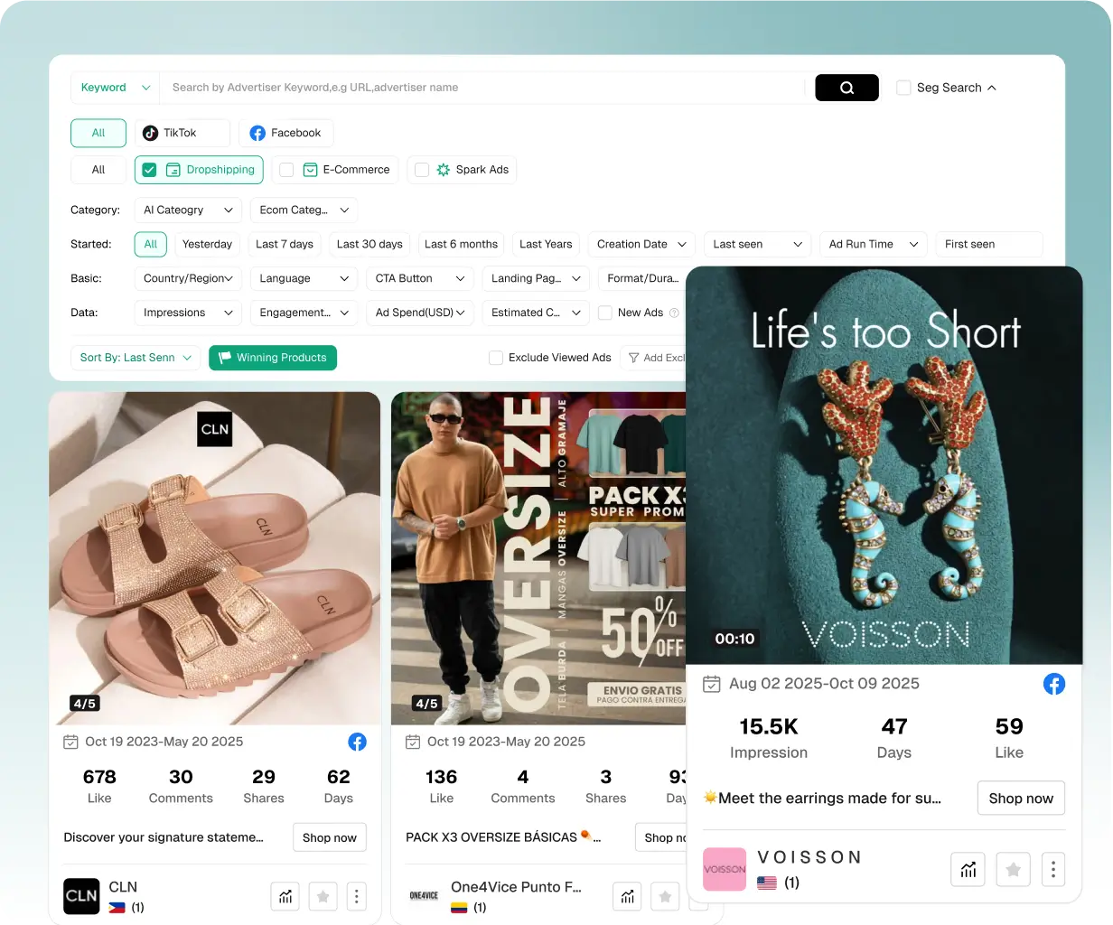The height and width of the screenshot is (925, 1113).
Task: Select the TikTok platform filter icon
Action: point(150,133)
